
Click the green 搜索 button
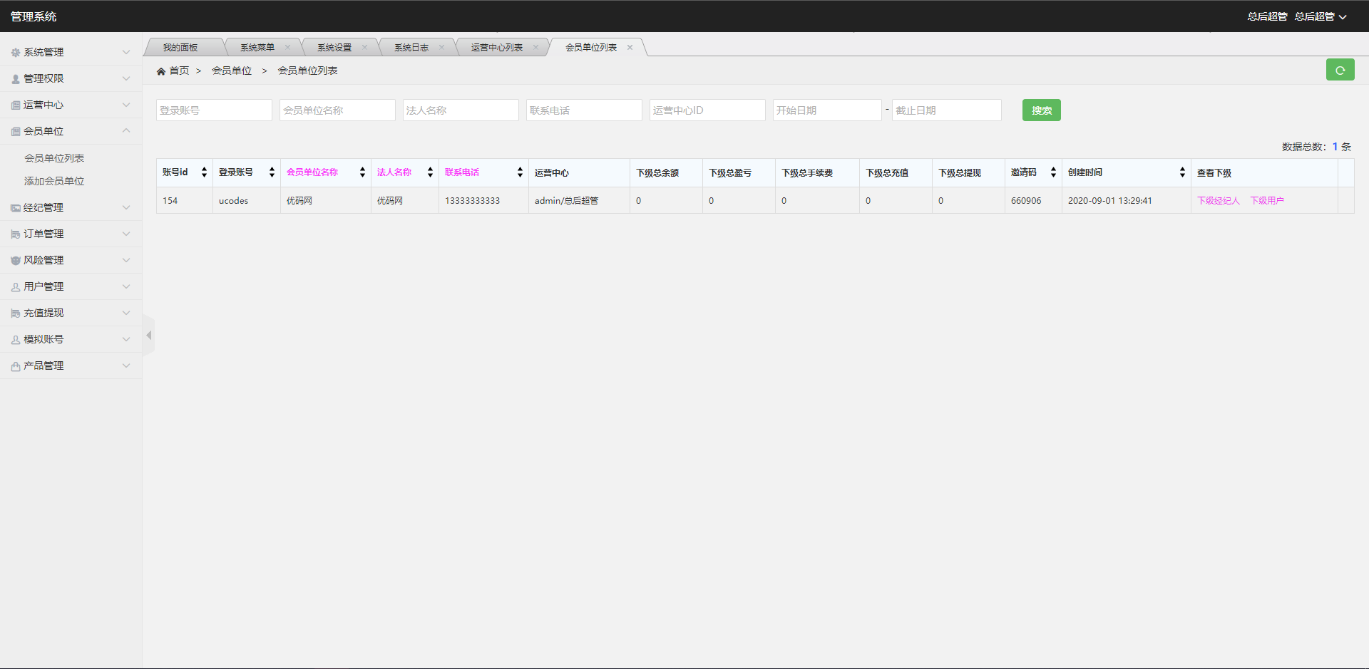coord(1041,110)
